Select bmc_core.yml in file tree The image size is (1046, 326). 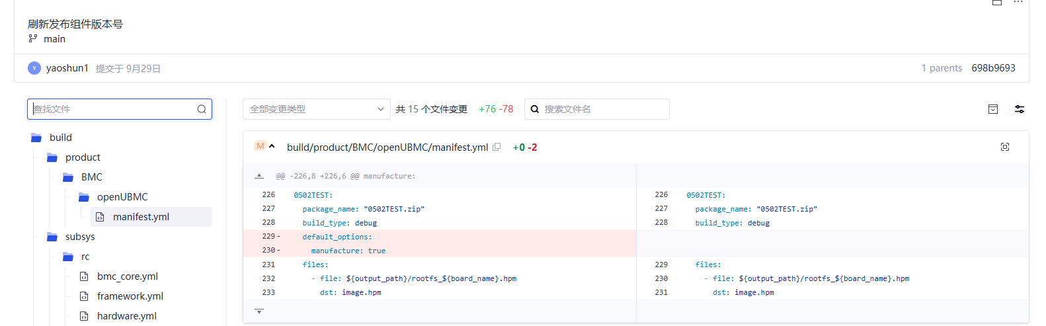click(x=127, y=276)
